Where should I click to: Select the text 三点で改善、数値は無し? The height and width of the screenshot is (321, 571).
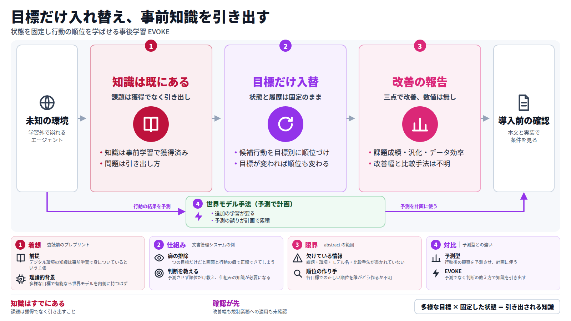pos(420,97)
